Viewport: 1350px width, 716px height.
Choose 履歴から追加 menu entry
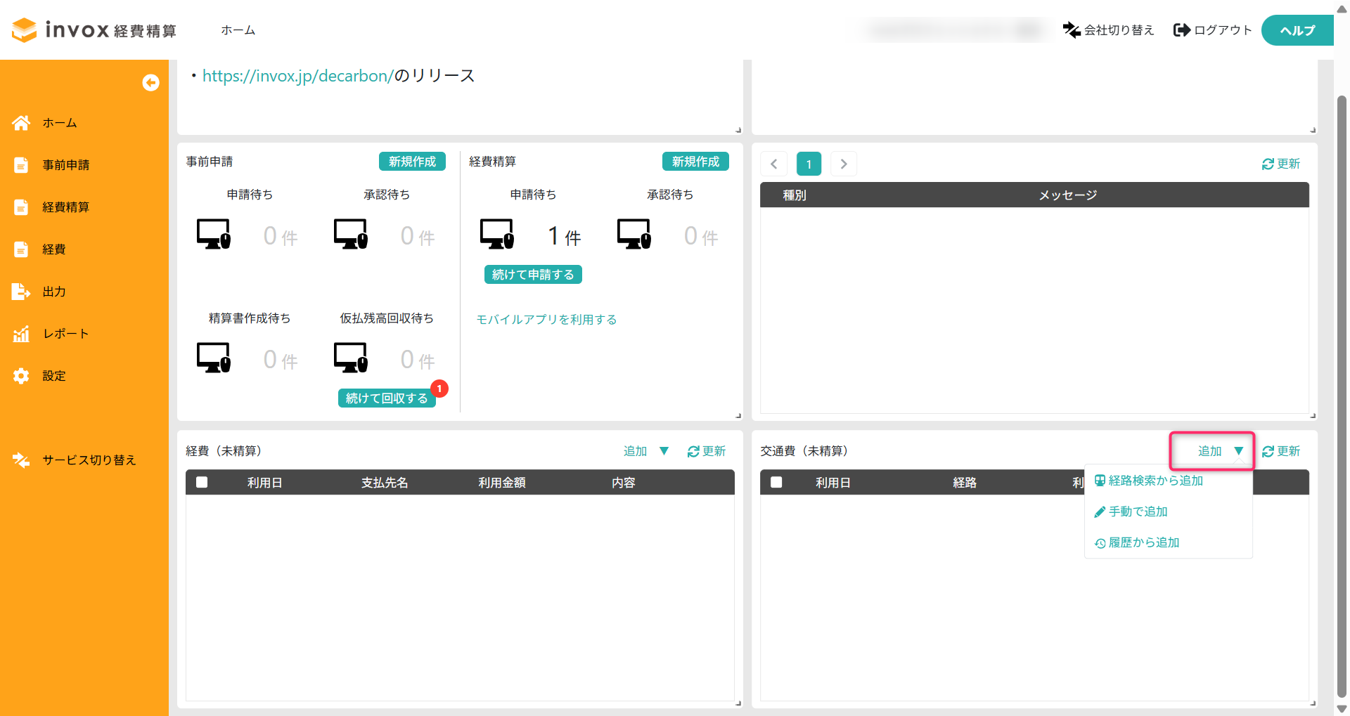click(x=1137, y=542)
